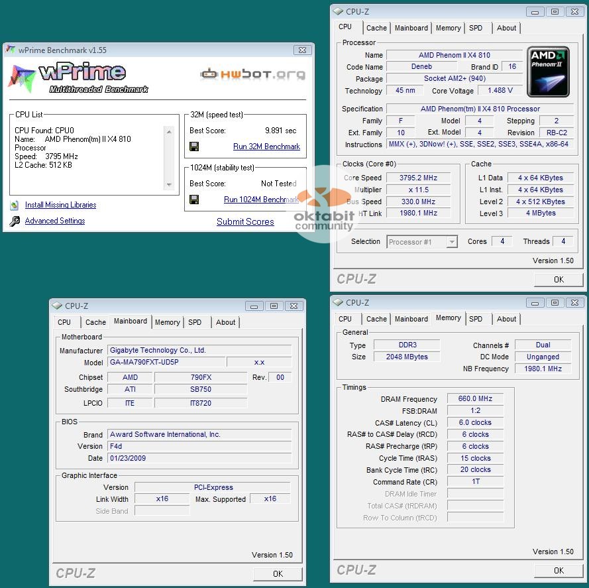Run the 1024M Benchmark
The image size is (589, 588).
coord(261,200)
